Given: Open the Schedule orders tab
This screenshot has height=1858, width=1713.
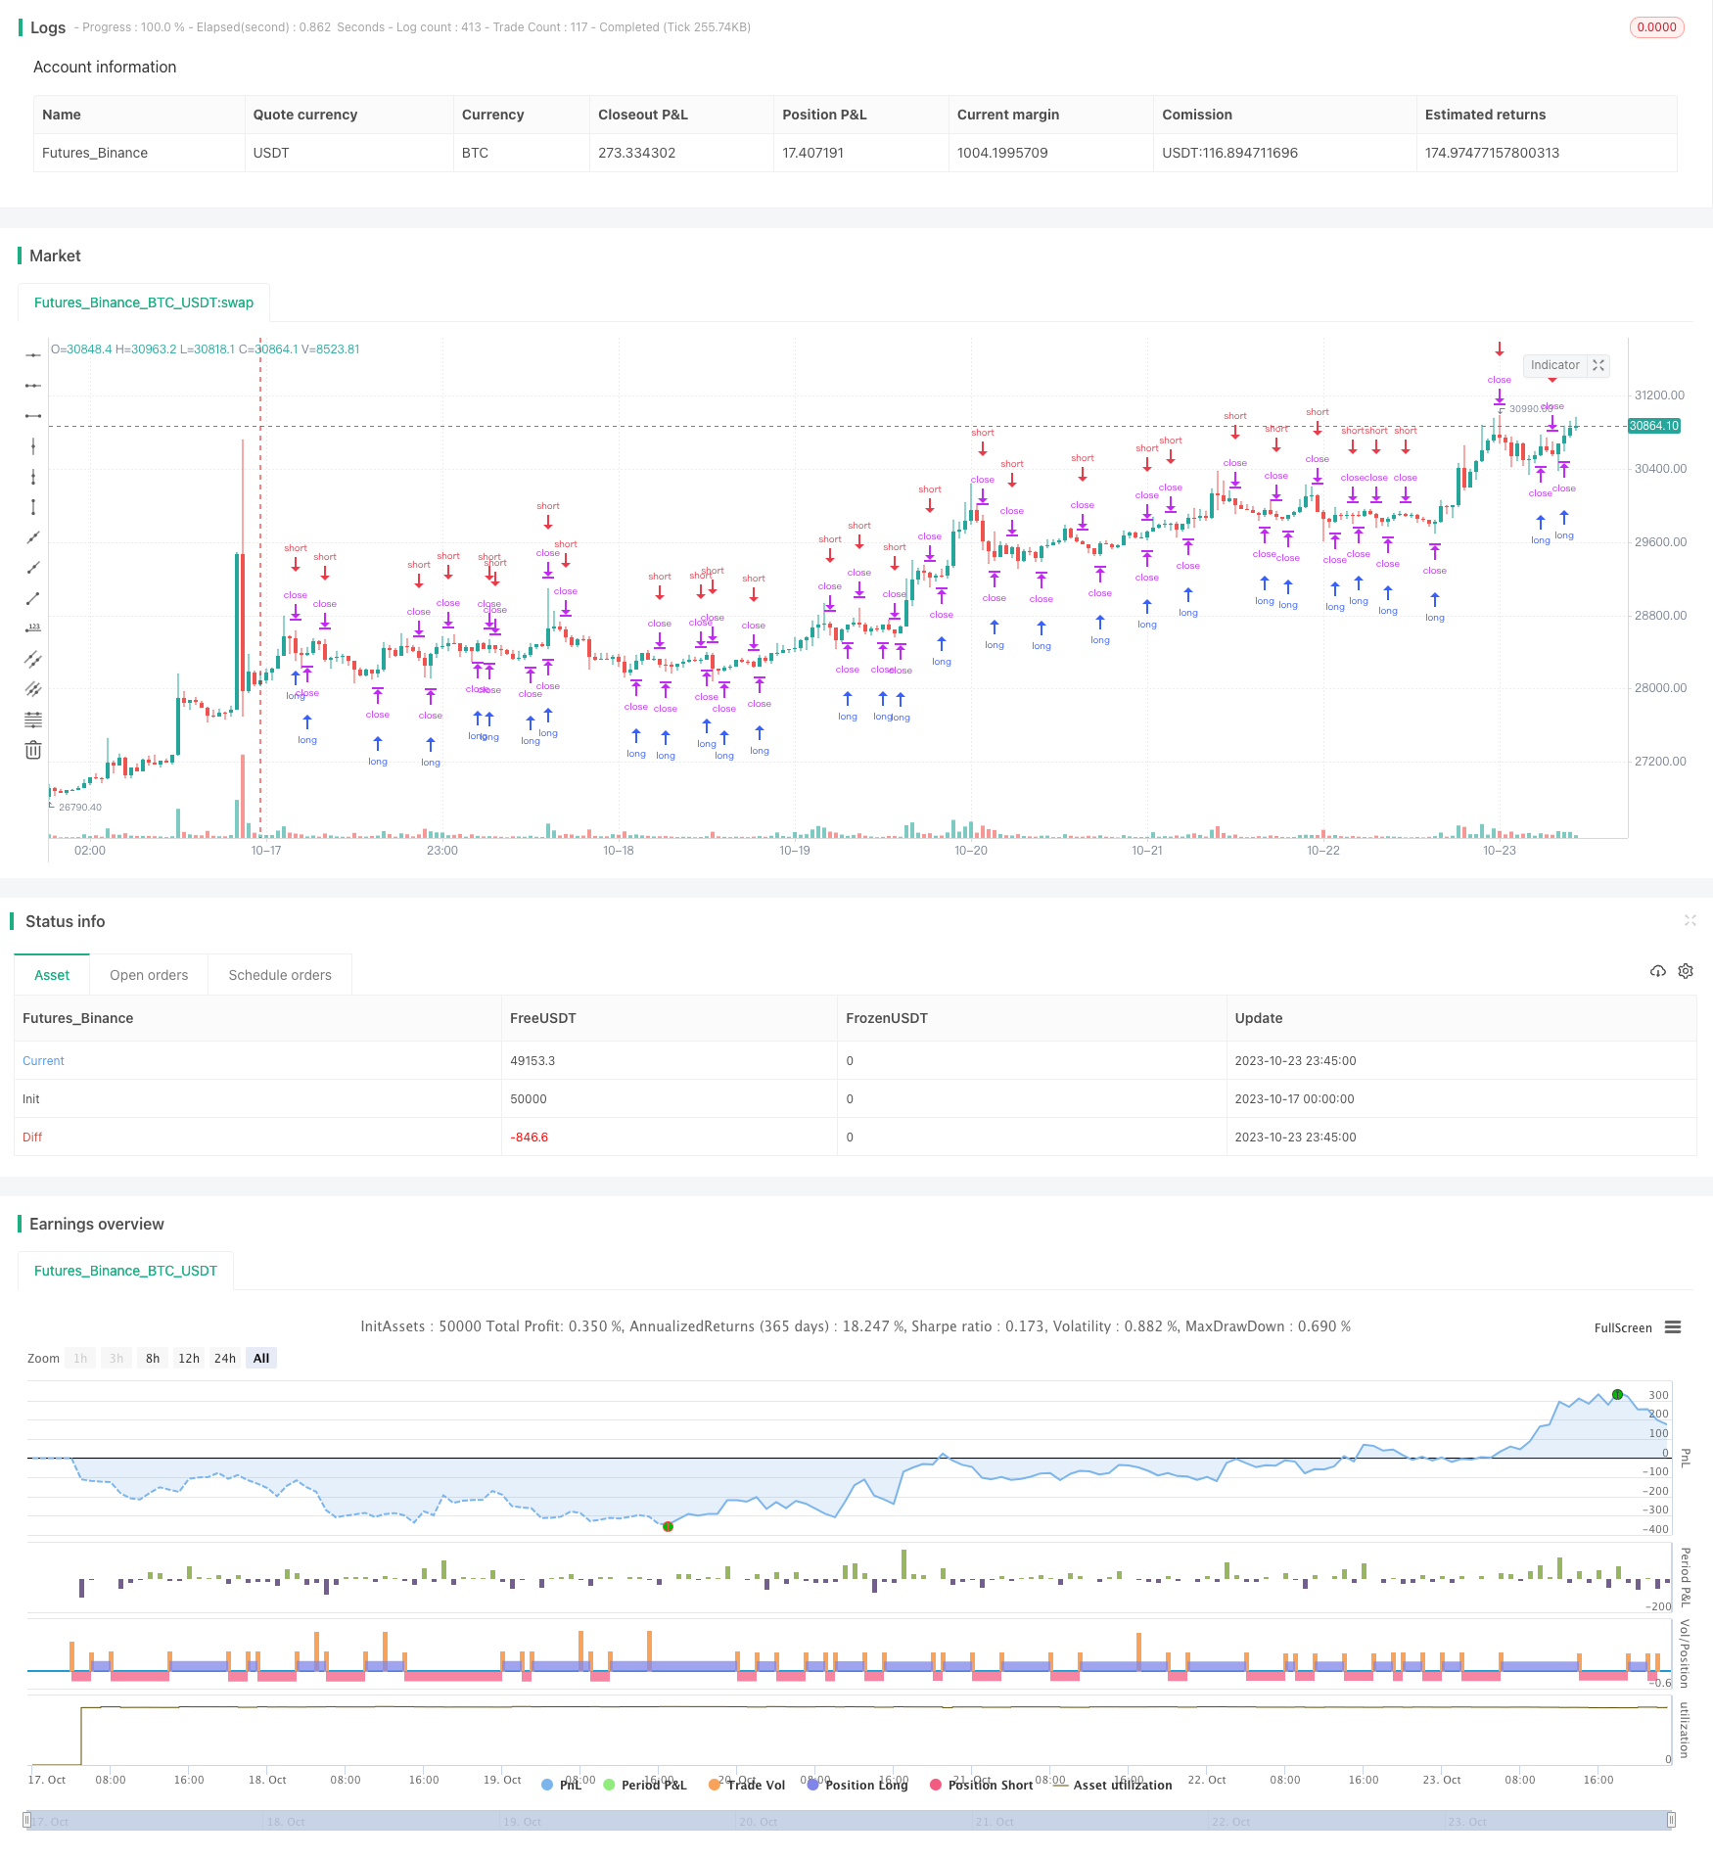Looking at the screenshot, I should tap(280, 975).
